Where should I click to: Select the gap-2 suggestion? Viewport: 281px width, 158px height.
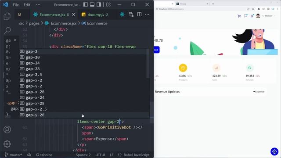point(83,52)
